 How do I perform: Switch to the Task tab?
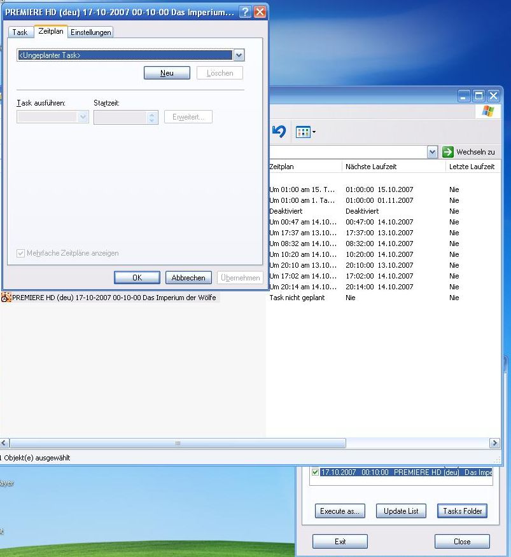[x=20, y=32]
